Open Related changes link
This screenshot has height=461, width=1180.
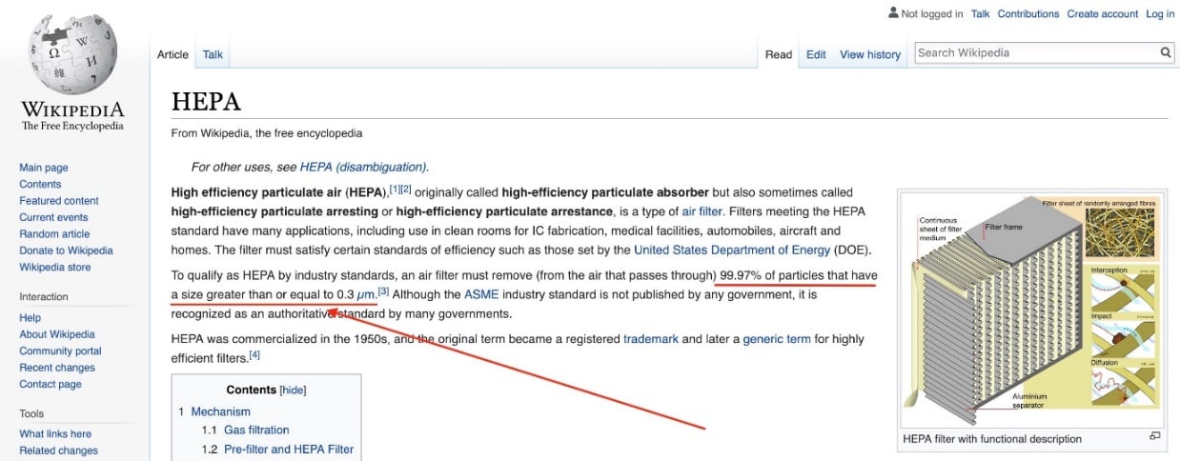pos(58,451)
